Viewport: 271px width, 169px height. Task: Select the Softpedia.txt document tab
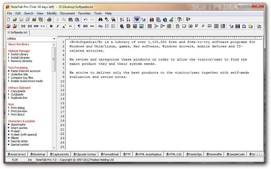tap(18, 32)
